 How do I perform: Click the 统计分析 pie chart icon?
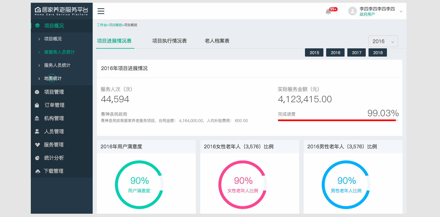37,158
